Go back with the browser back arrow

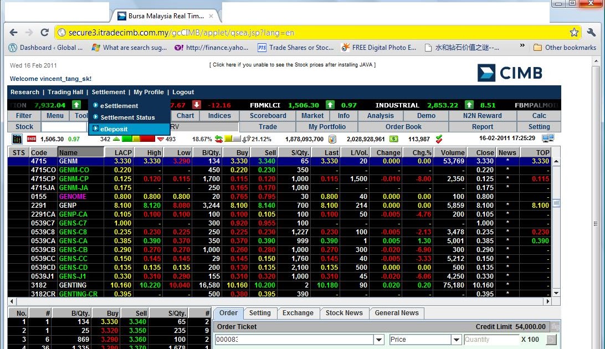(x=13, y=32)
